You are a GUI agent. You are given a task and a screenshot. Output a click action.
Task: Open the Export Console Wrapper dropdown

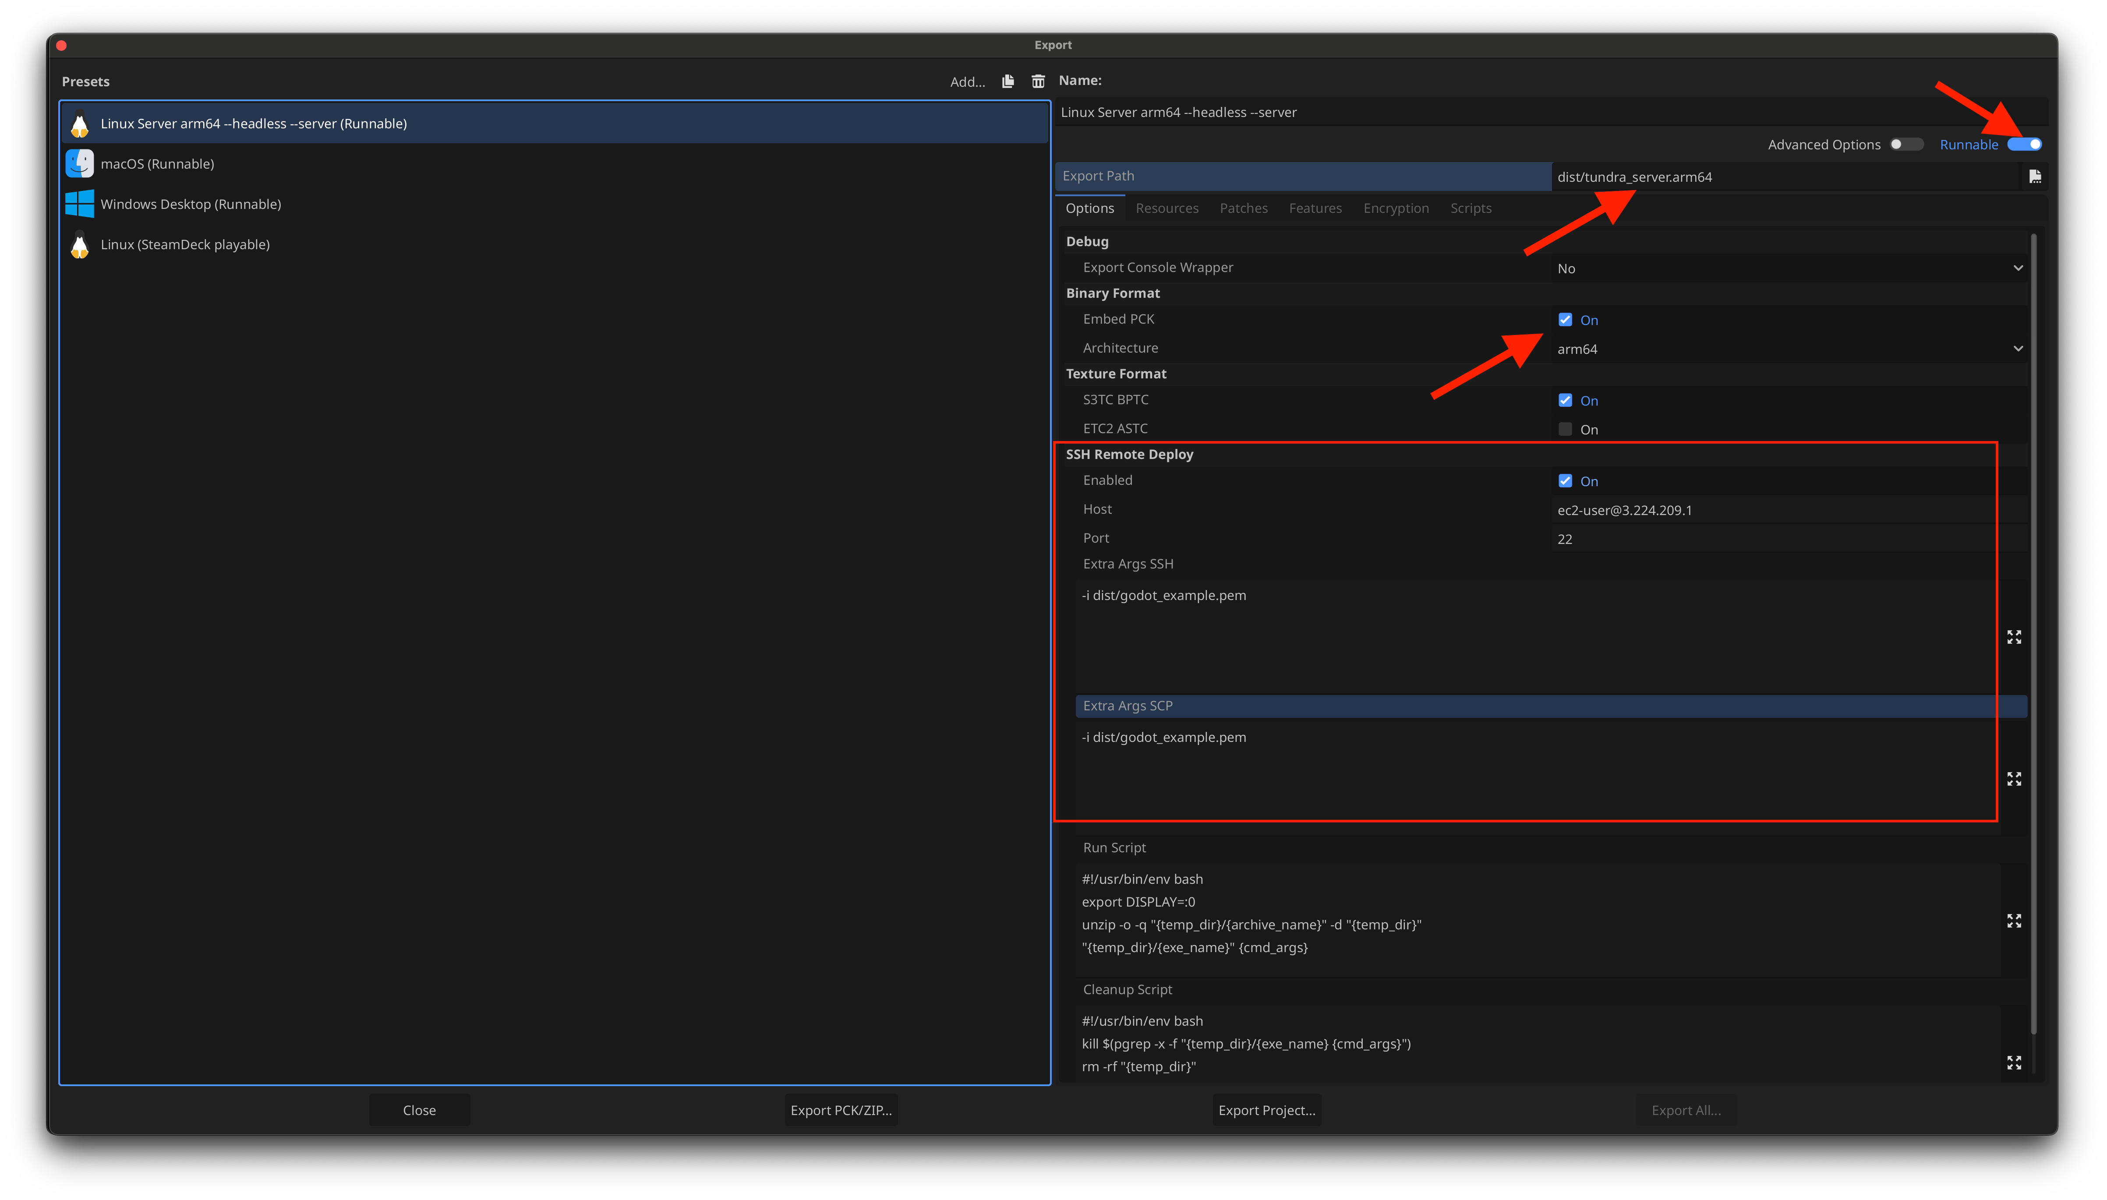point(1789,268)
